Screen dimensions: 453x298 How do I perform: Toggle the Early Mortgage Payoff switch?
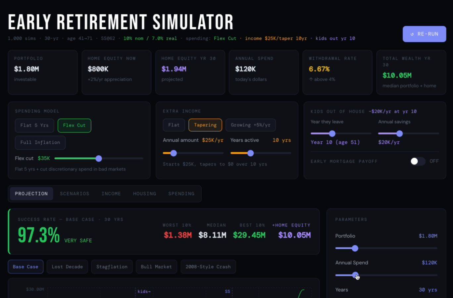[418, 161]
